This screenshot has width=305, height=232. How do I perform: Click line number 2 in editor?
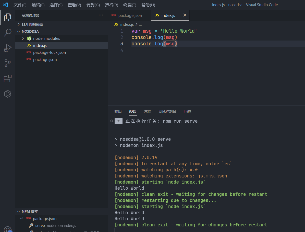pyautogui.click(x=122, y=37)
